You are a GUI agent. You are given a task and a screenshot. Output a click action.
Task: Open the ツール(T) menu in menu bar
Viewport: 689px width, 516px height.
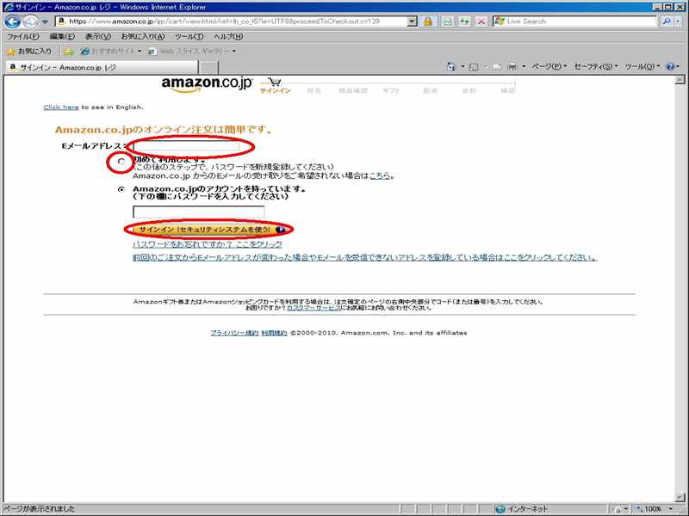pos(189,37)
